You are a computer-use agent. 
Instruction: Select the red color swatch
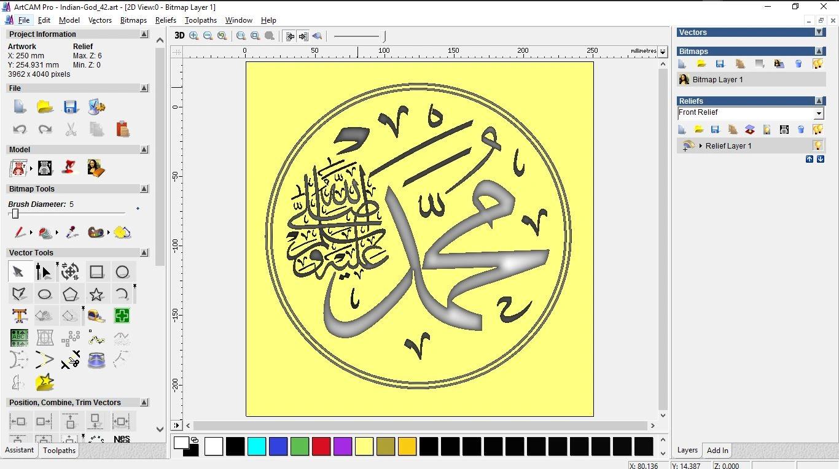coord(321,446)
